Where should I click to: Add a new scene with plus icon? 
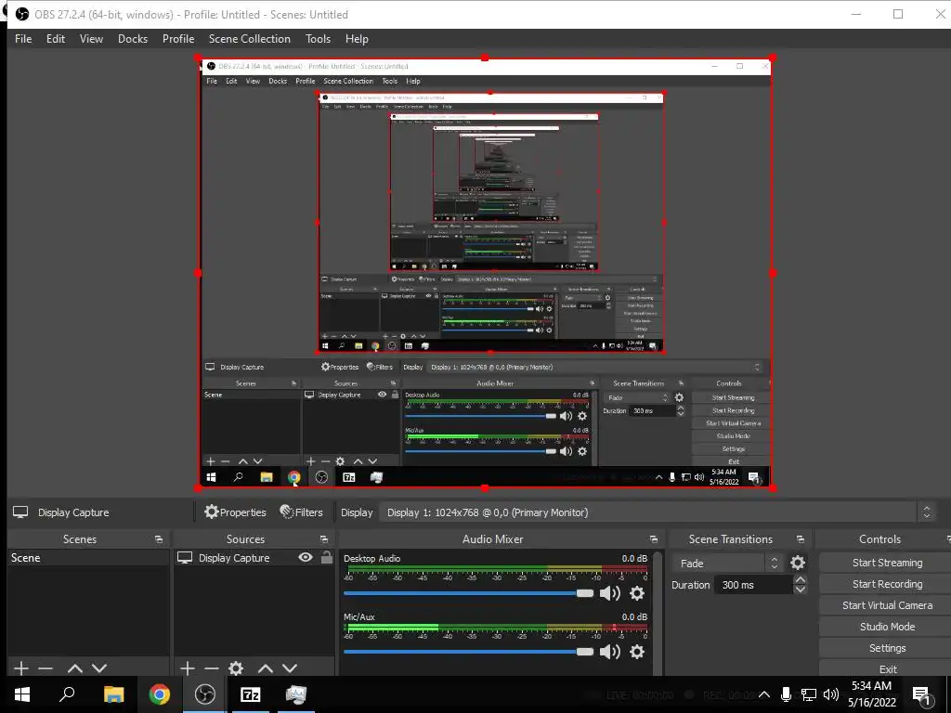coord(21,668)
